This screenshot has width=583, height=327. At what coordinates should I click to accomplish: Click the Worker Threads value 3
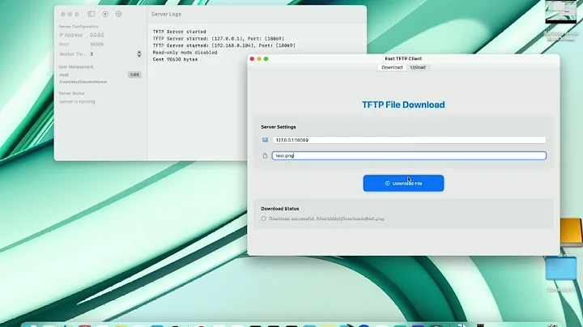point(91,54)
